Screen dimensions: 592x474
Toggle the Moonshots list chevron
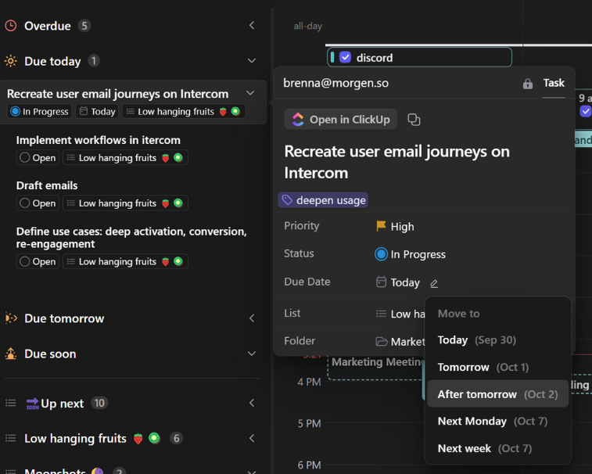pyautogui.click(x=252, y=472)
